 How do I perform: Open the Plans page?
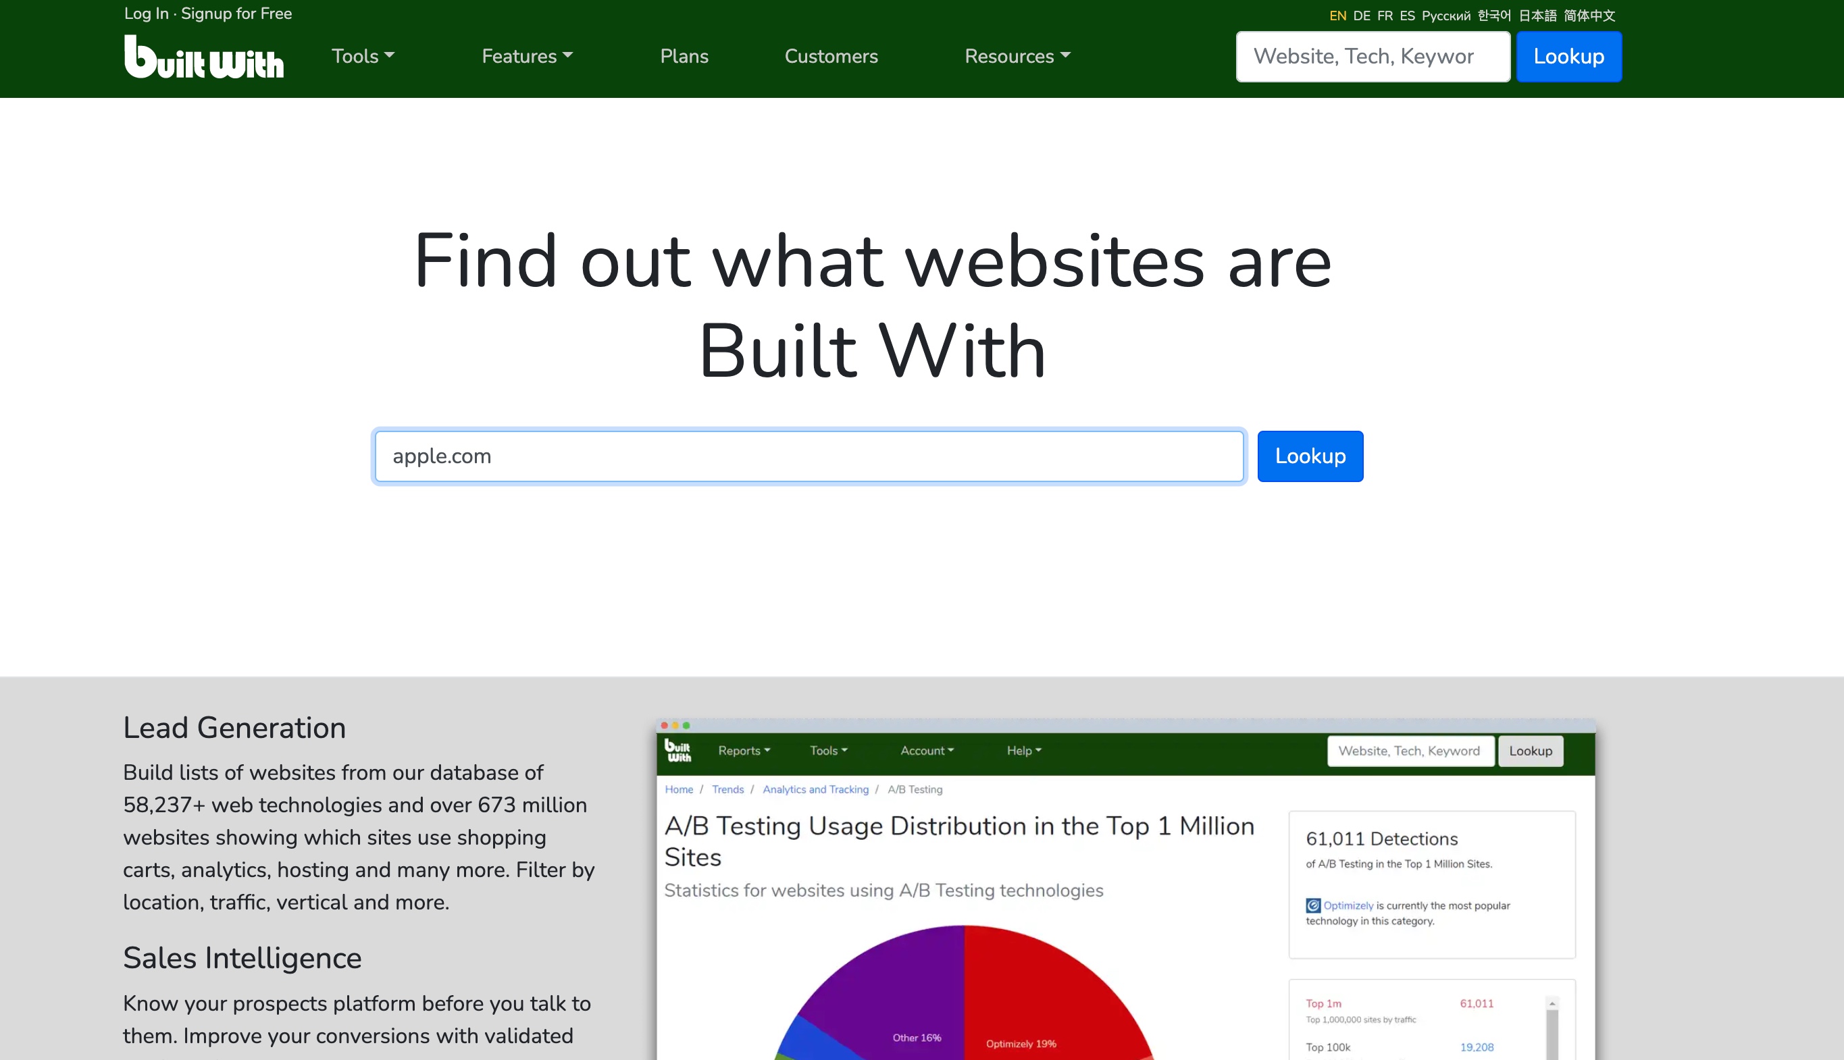684,56
